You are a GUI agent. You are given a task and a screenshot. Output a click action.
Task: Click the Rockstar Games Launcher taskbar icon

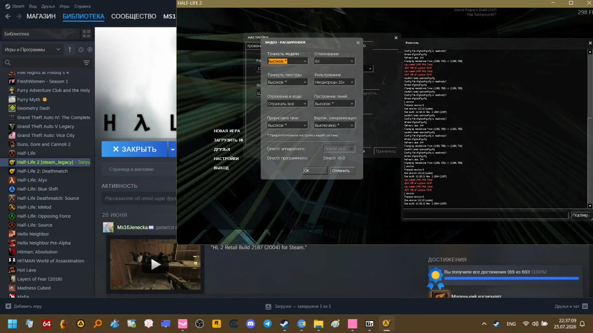click(x=217, y=324)
